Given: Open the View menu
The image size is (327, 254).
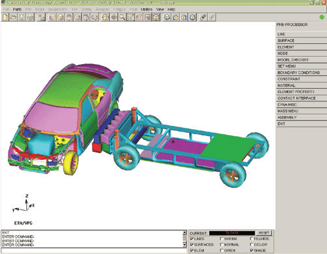Looking at the screenshot, I should coord(160,9).
